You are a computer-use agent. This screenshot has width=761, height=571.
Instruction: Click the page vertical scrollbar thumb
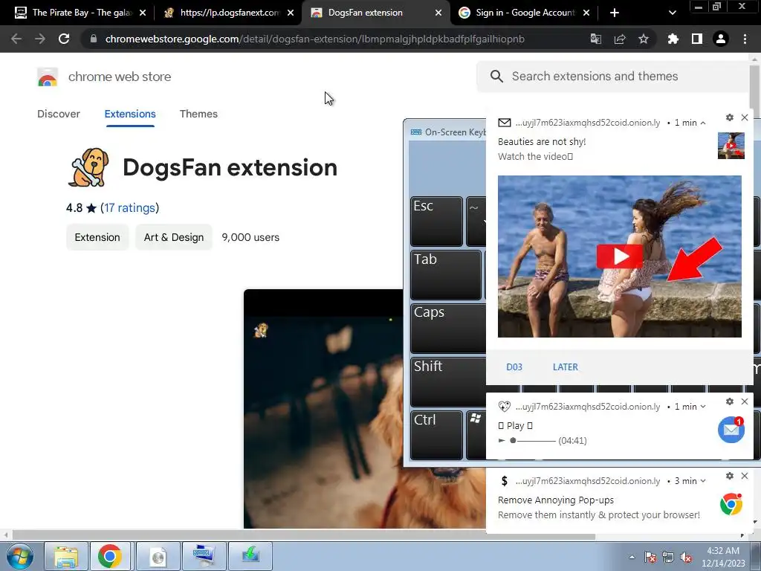coord(754,86)
